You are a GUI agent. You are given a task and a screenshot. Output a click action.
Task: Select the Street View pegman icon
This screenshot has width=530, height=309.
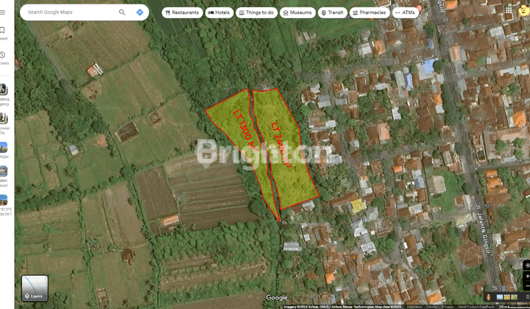point(488,297)
